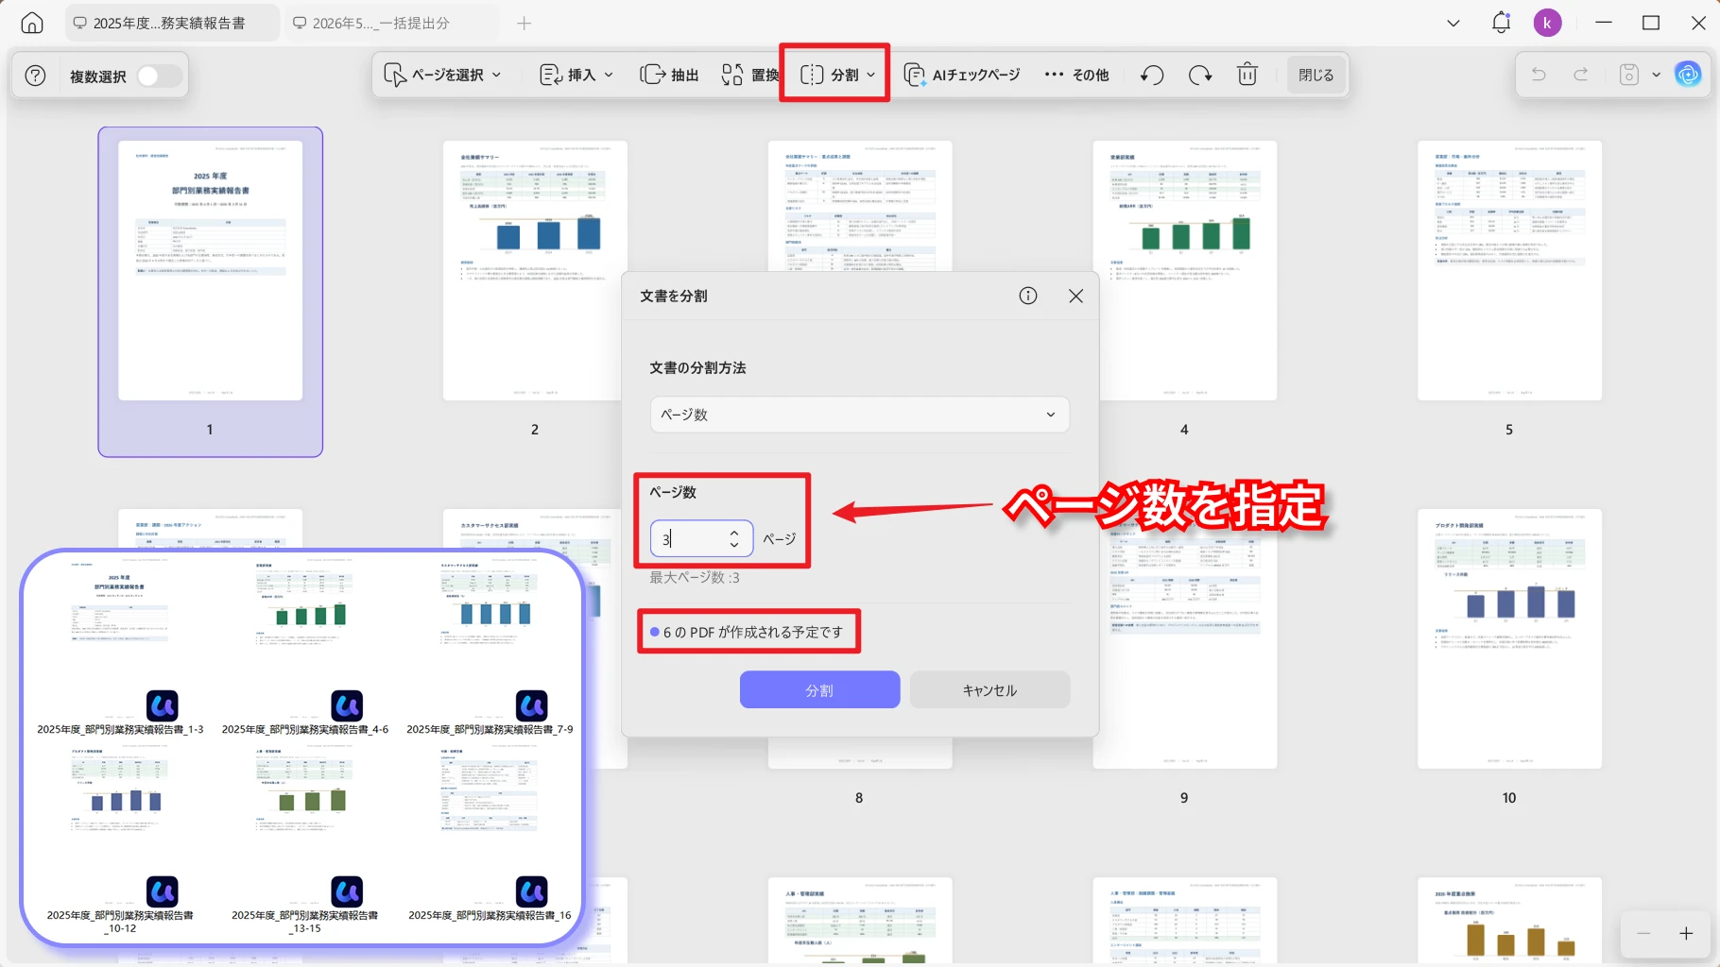Switch to 2025年度...務実績報告書 tab

click(171, 23)
